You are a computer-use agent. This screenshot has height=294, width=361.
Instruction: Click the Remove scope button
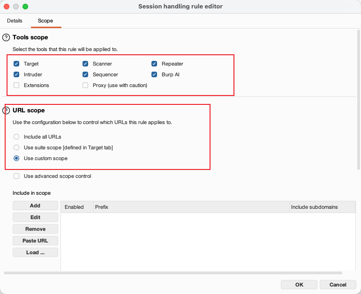point(35,229)
